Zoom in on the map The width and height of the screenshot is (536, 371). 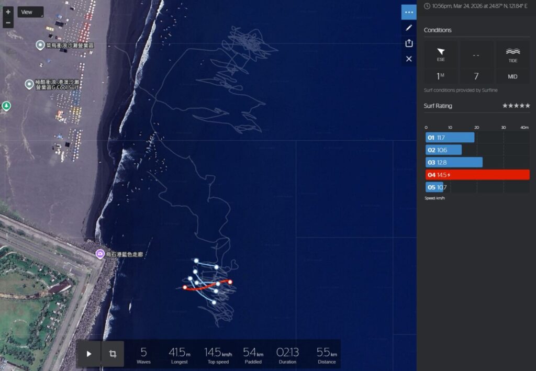8,12
